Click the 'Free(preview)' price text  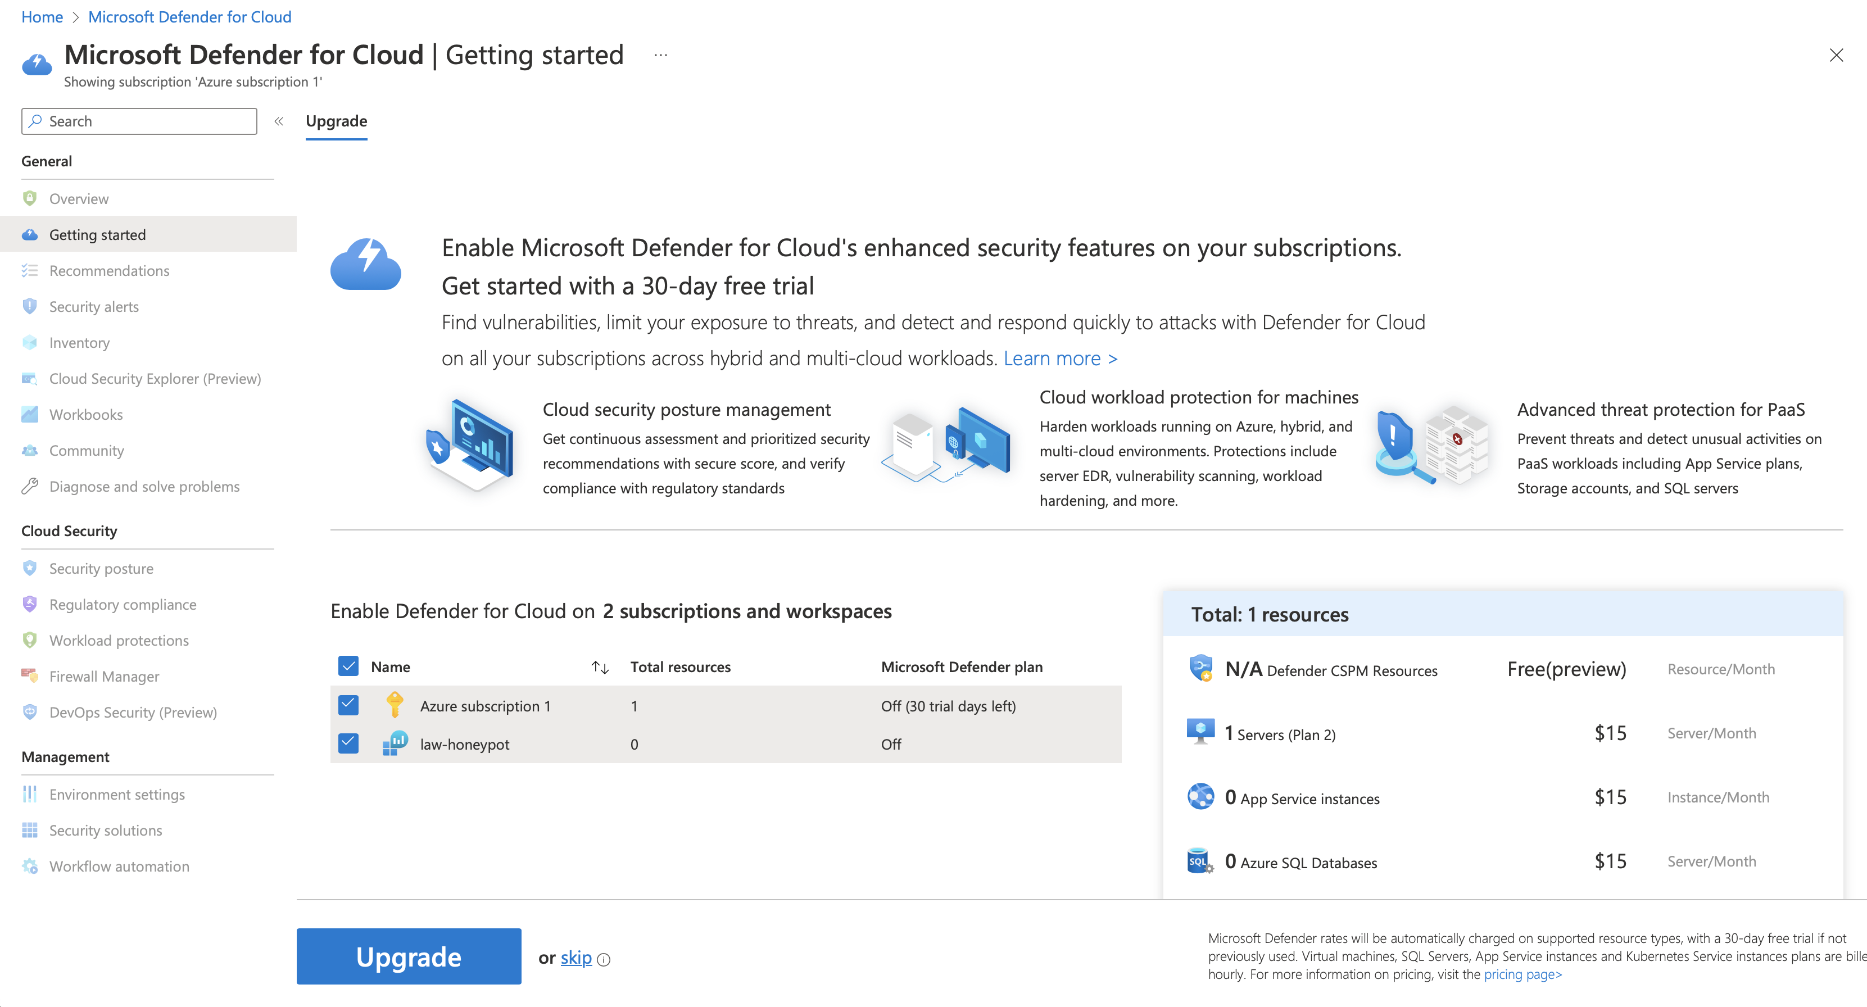pos(1566,669)
